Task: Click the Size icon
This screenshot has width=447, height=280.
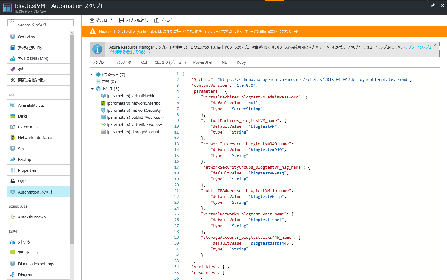Action: [x=13, y=149]
